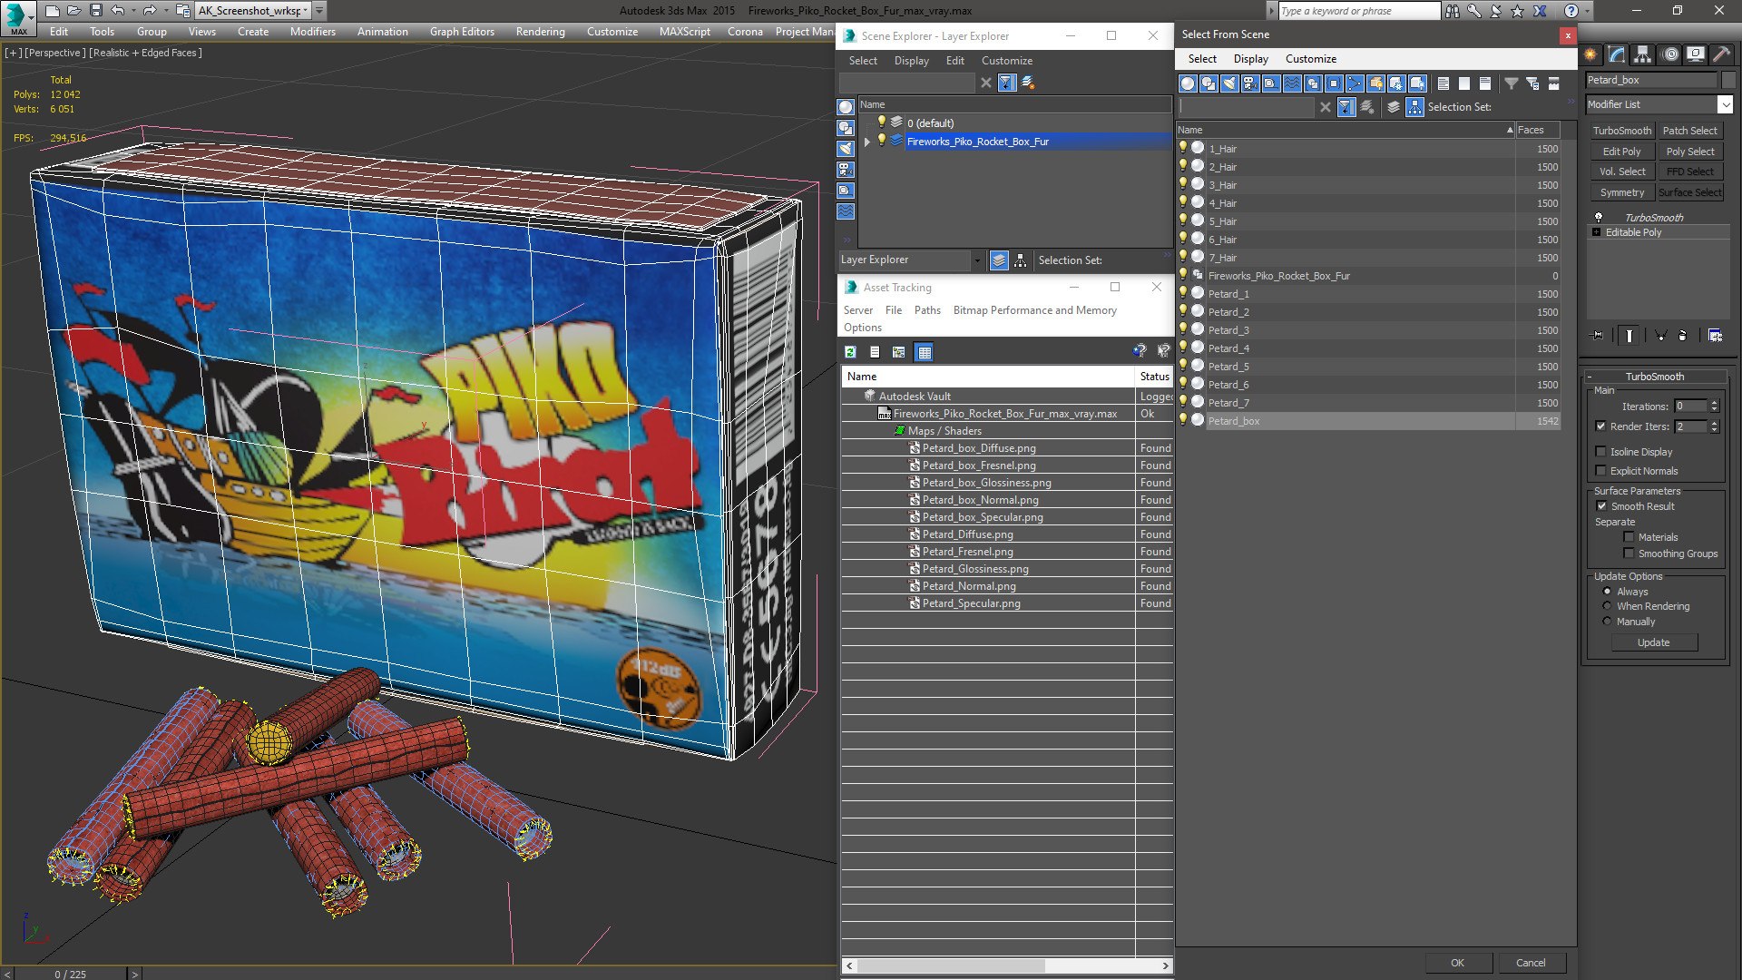Image resolution: width=1742 pixels, height=980 pixels.
Task: Expand the Help dropdown arrow in title bar
Action: 1587,11
